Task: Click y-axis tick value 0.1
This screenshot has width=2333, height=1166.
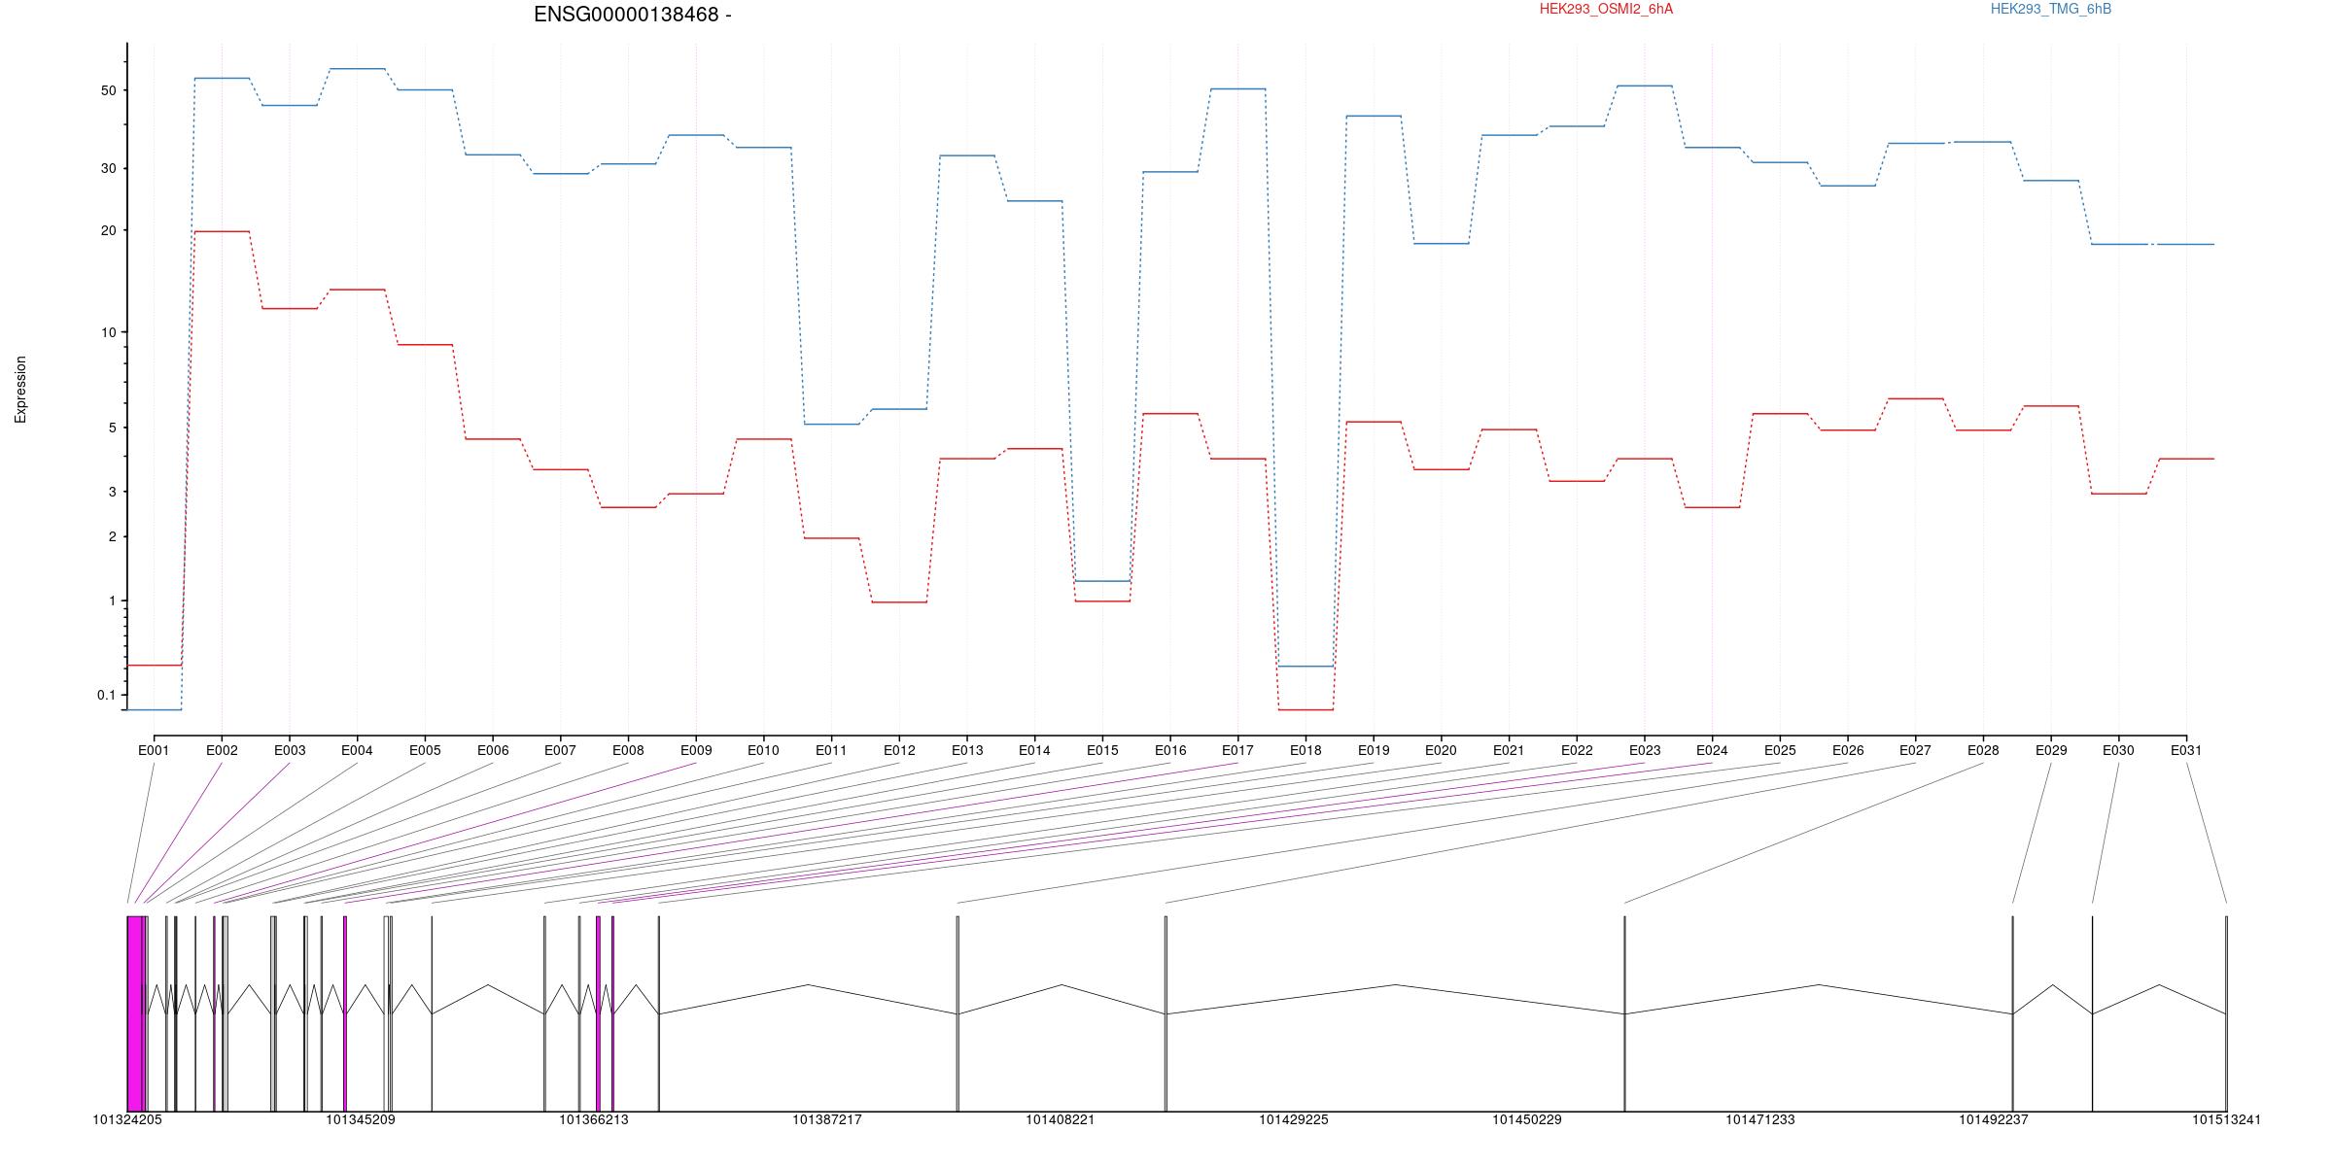Action: (x=106, y=695)
